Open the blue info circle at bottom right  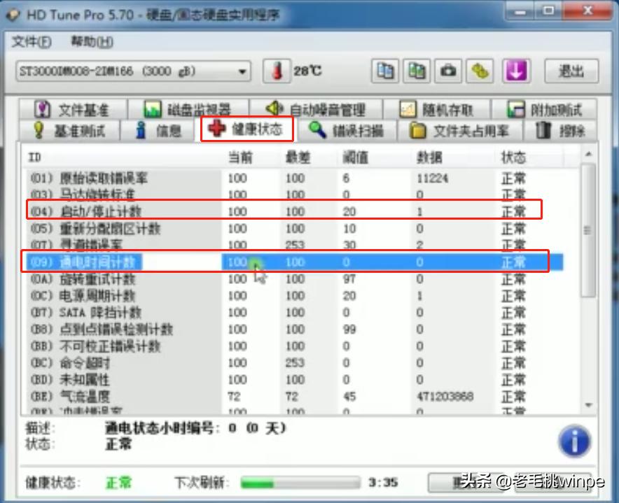(573, 441)
